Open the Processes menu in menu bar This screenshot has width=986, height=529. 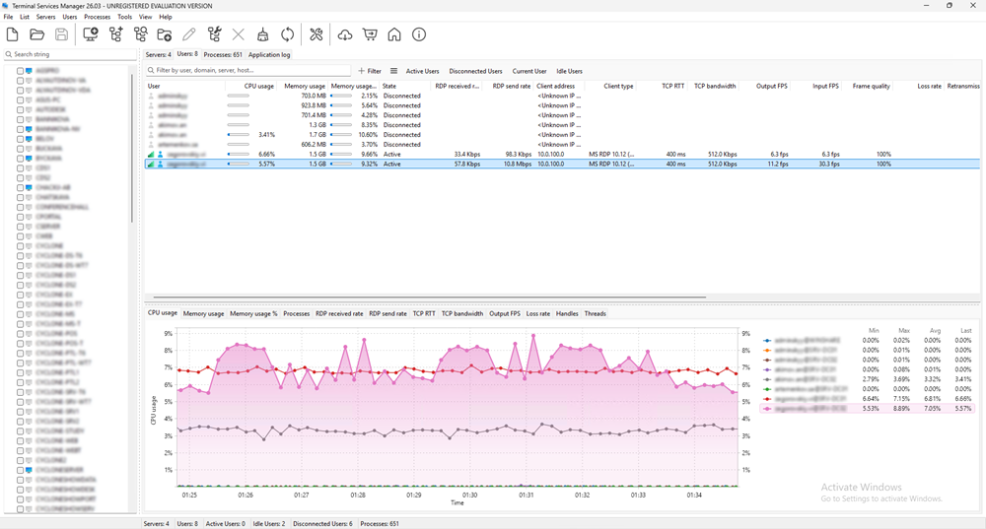(97, 17)
